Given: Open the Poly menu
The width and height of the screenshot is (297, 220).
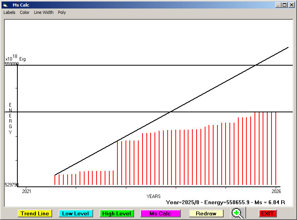Looking at the screenshot, I should 62,12.
